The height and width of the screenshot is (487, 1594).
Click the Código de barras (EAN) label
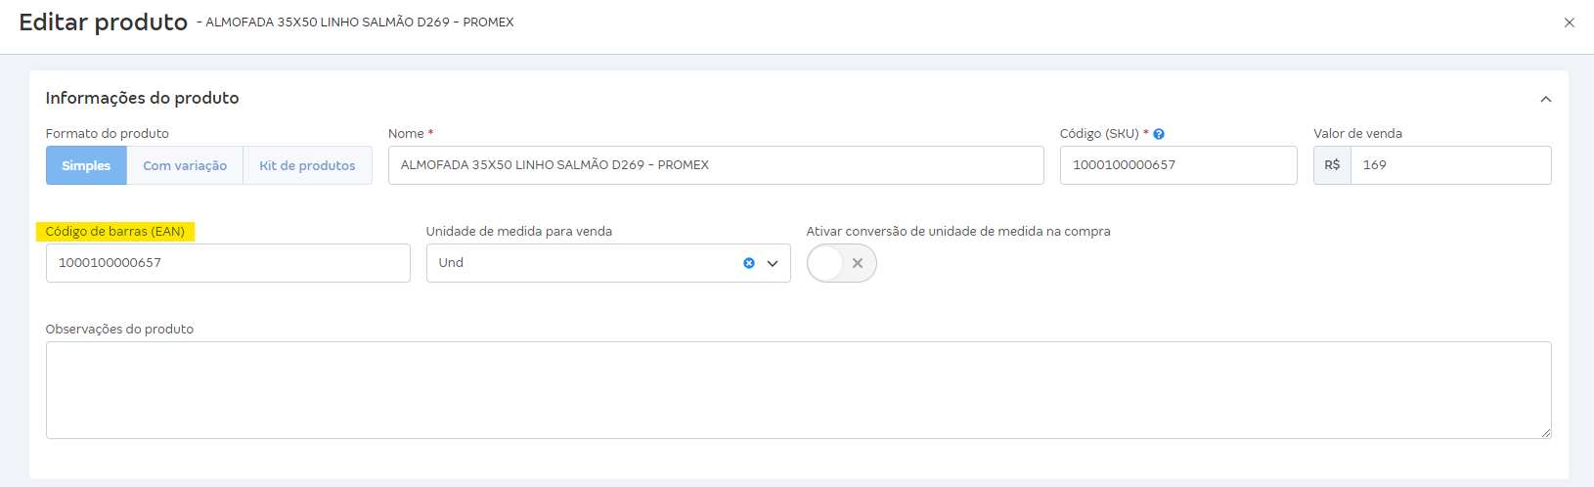115,232
